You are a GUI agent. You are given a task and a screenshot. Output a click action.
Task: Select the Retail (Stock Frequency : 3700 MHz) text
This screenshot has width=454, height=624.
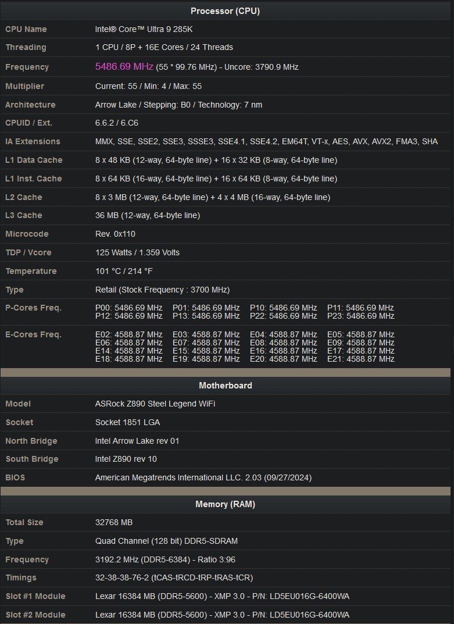pos(162,290)
